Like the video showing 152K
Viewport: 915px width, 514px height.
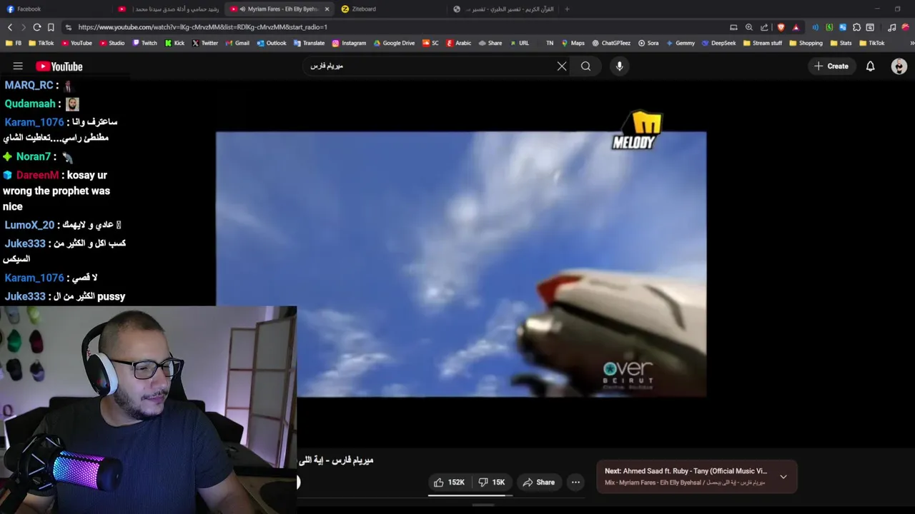coord(449,483)
